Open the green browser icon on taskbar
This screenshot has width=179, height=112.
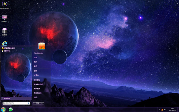[x=11, y=110]
